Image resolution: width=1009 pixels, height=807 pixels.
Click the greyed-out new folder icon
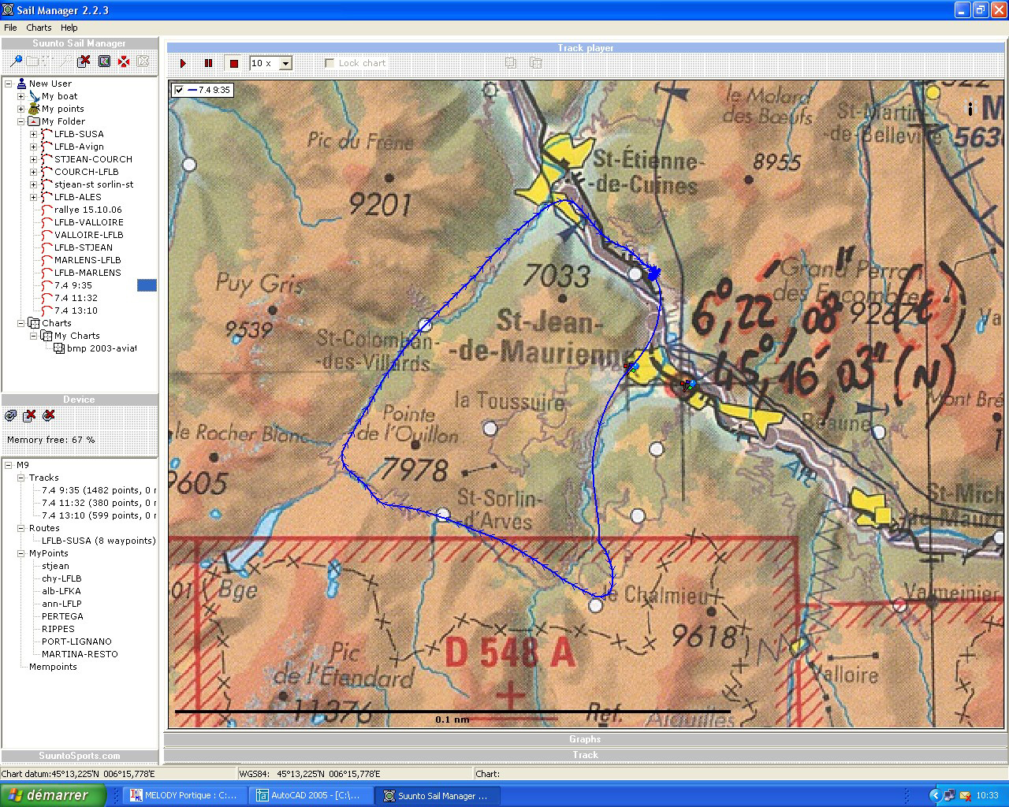[32, 61]
